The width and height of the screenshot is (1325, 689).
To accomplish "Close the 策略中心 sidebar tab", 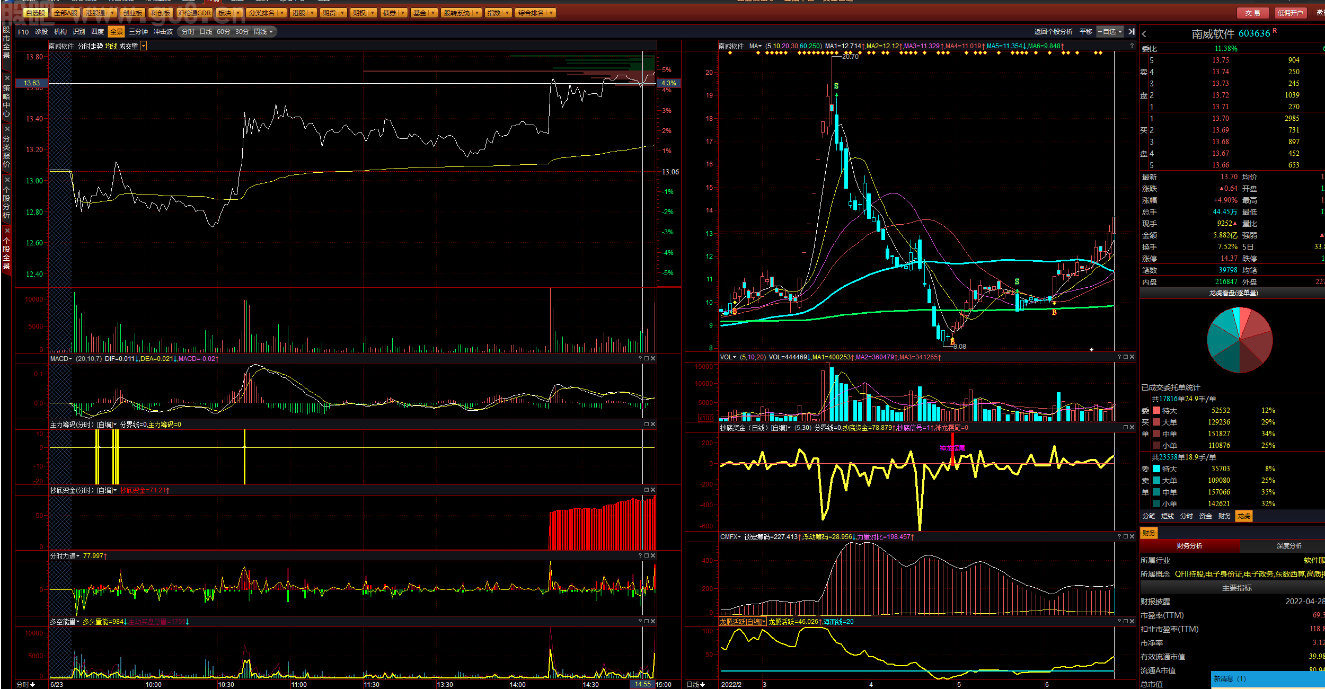I will coord(7,78).
